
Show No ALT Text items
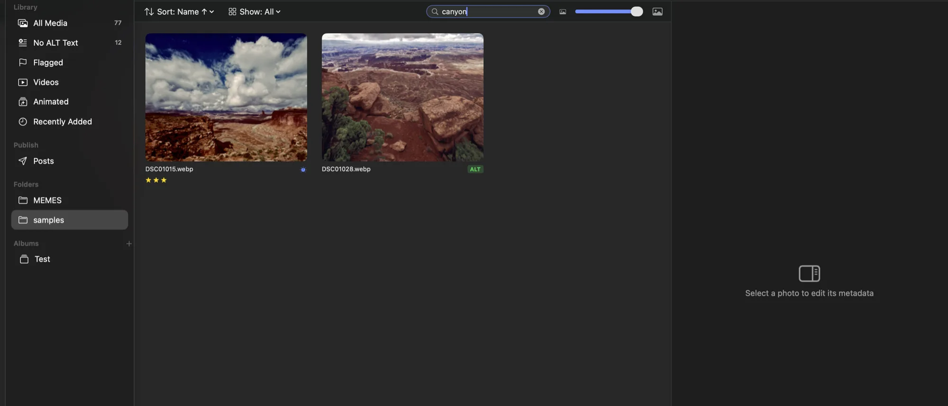click(x=70, y=43)
